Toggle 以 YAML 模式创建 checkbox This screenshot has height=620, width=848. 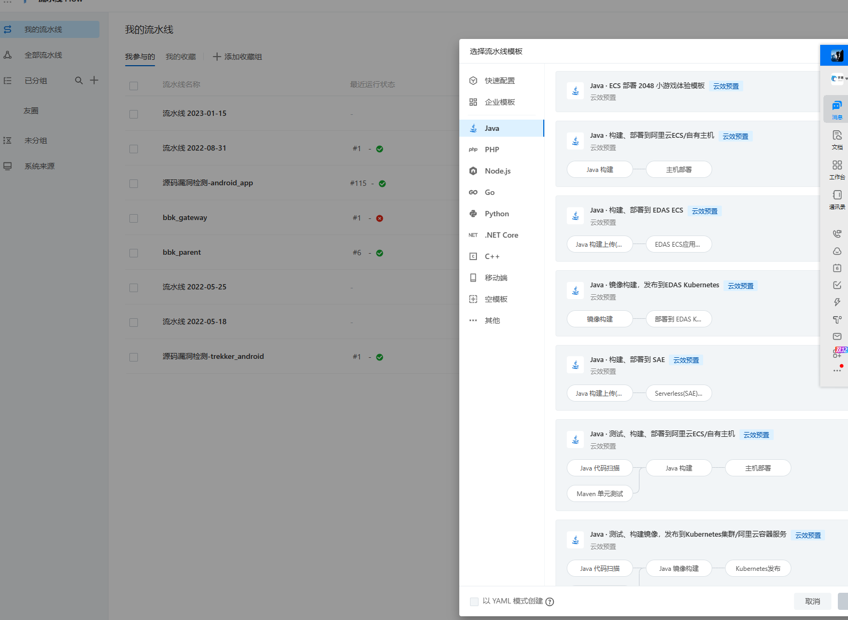point(474,602)
